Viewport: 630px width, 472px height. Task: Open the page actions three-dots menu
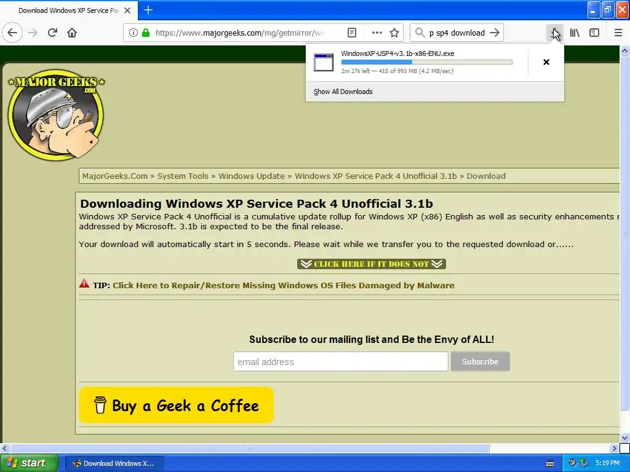(x=377, y=33)
